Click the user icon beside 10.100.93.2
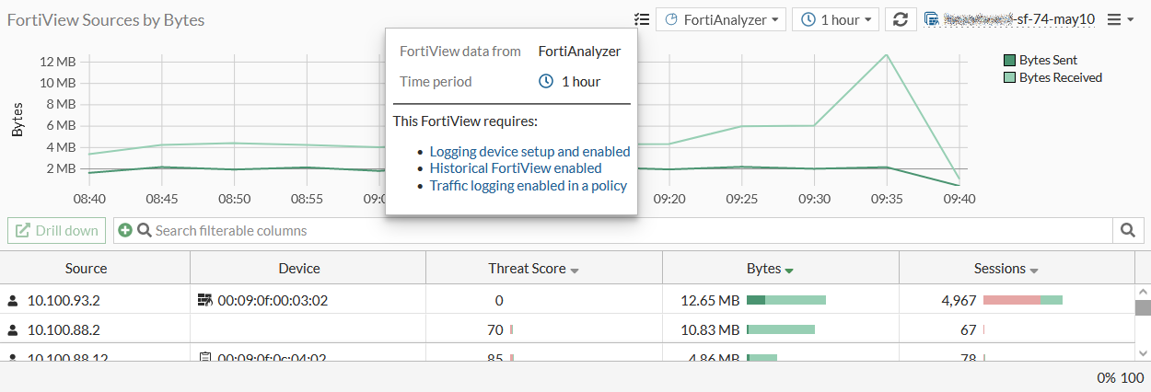The width and height of the screenshot is (1151, 392). [14, 300]
